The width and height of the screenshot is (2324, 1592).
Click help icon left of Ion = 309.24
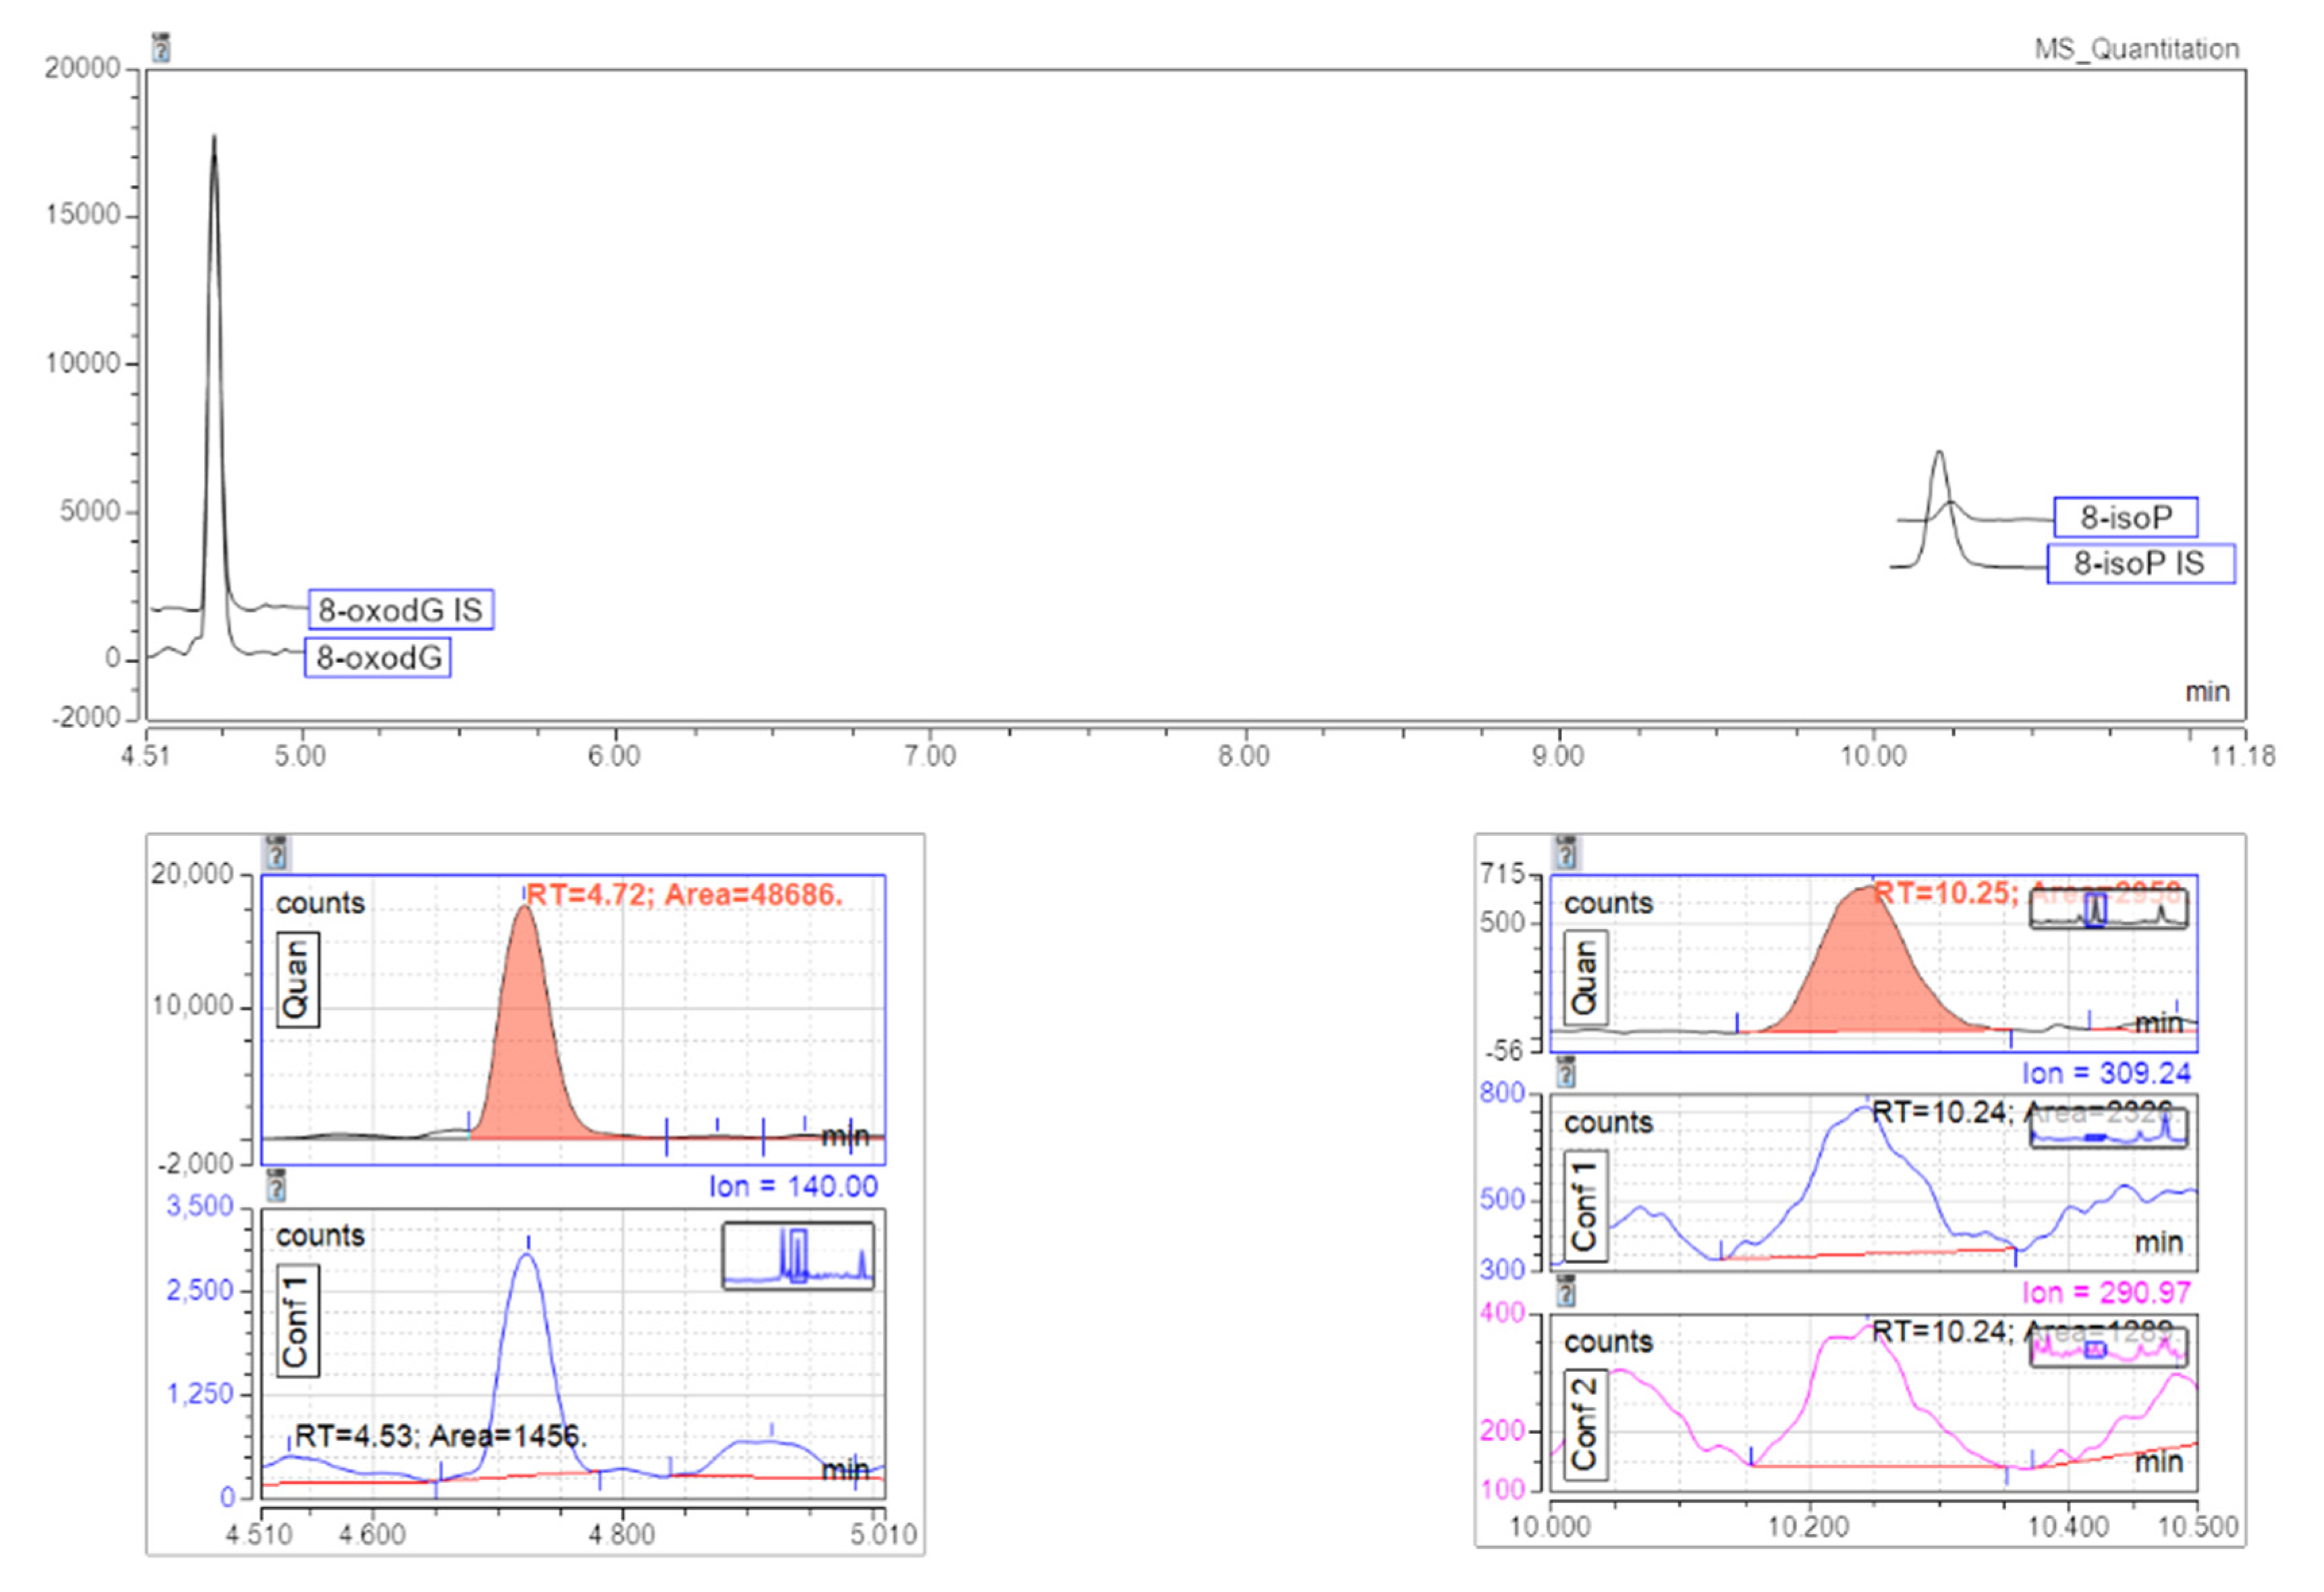(x=1566, y=1073)
